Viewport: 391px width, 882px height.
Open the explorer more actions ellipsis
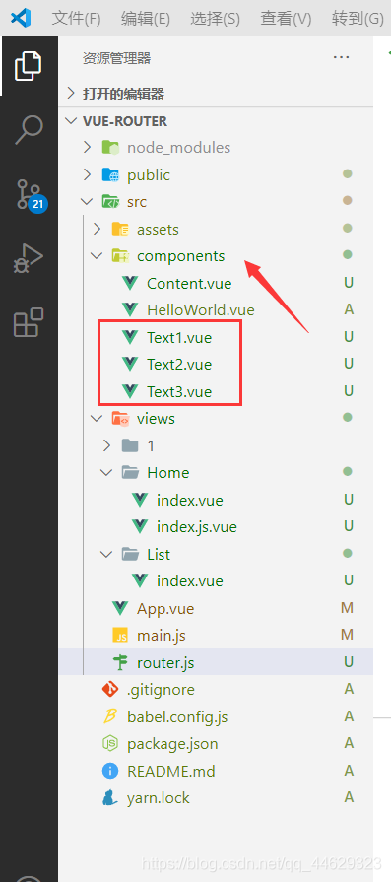341,57
